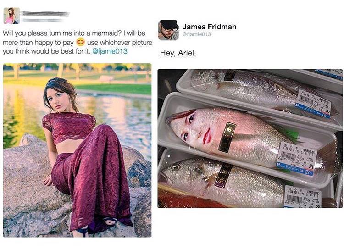Screen dimensions: 344x249
Task: Click the eye of the bottom fish
Action: click(175, 167)
